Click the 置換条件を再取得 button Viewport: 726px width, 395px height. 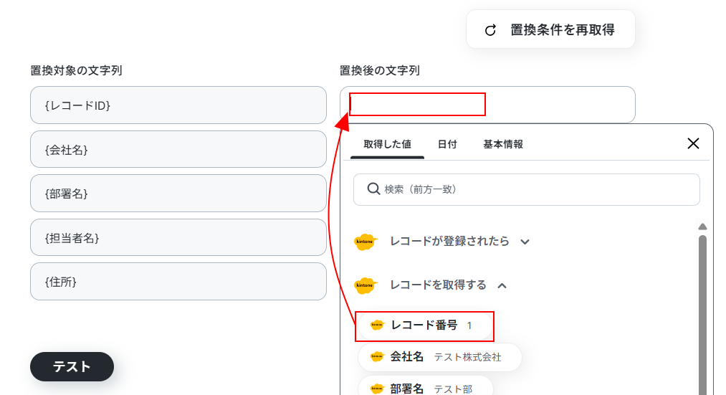pyautogui.click(x=550, y=29)
